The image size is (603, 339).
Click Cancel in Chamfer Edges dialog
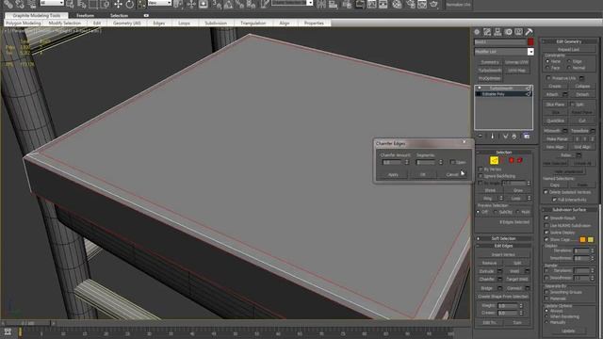click(452, 174)
